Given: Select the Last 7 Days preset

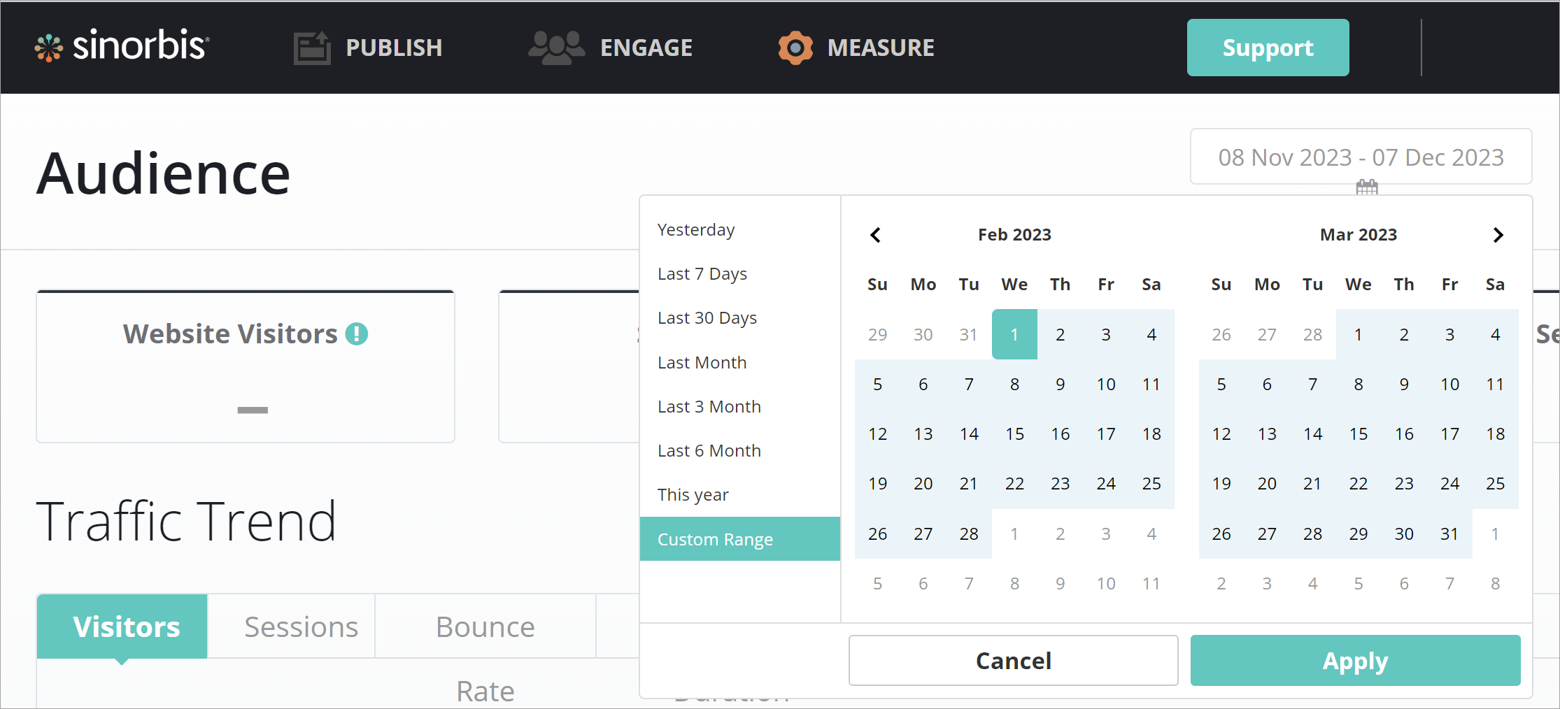Looking at the screenshot, I should pos(702,274).
